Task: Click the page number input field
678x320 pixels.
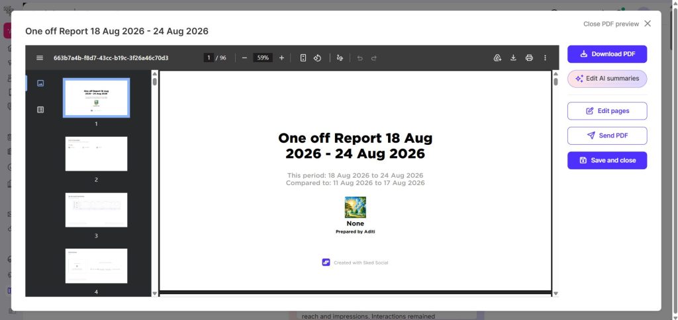Action: (209, 58)
